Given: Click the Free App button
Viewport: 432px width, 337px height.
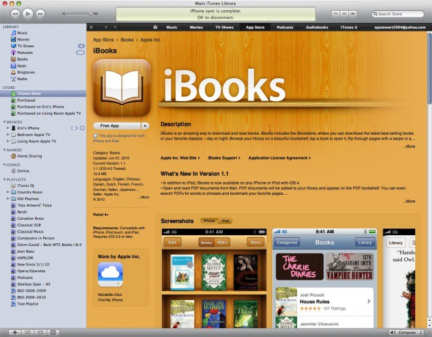Looking at the screenshot, I should (116, 125).
